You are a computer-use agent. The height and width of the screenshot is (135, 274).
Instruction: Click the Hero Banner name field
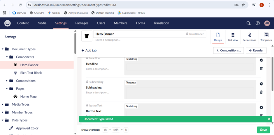(x=138, y=34)
